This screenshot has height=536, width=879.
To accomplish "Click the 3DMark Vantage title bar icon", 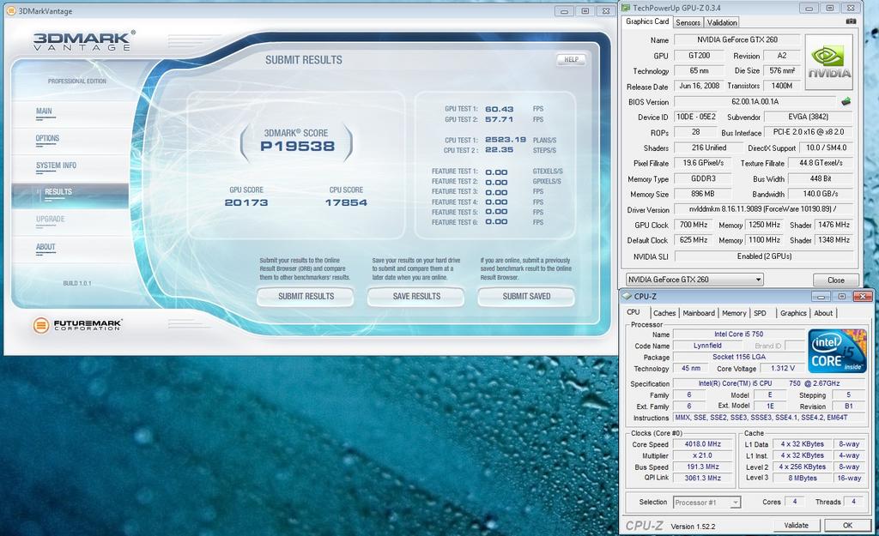I will (10, 10).
